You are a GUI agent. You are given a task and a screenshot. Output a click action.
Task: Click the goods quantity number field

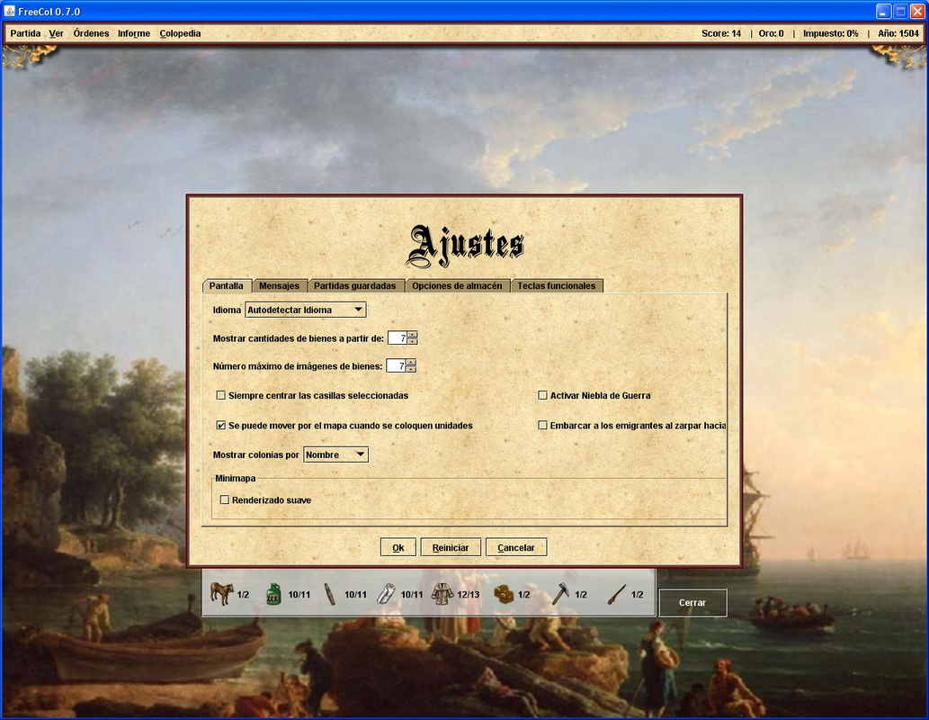tap(398, 338)
